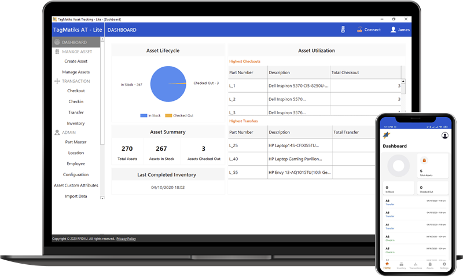Click the James username in header
463x277 pixels.
403,30
